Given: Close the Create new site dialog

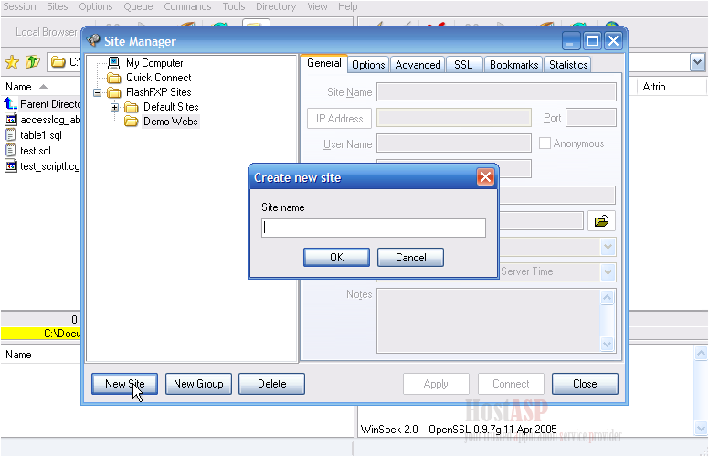Looking at the screenshot, I should coord(486,177).
